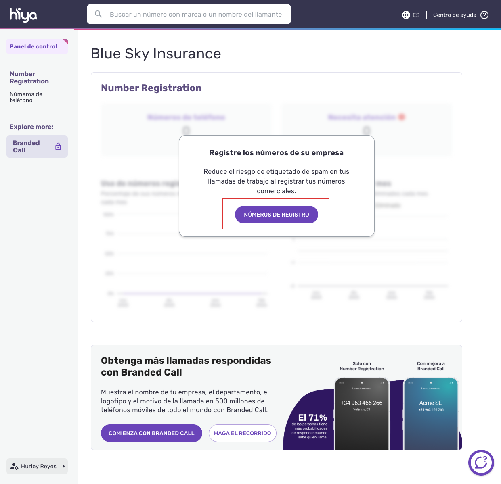
Task: Select Number Registration in sidebar
Action: pyautogui.click(x=29, y=77)
